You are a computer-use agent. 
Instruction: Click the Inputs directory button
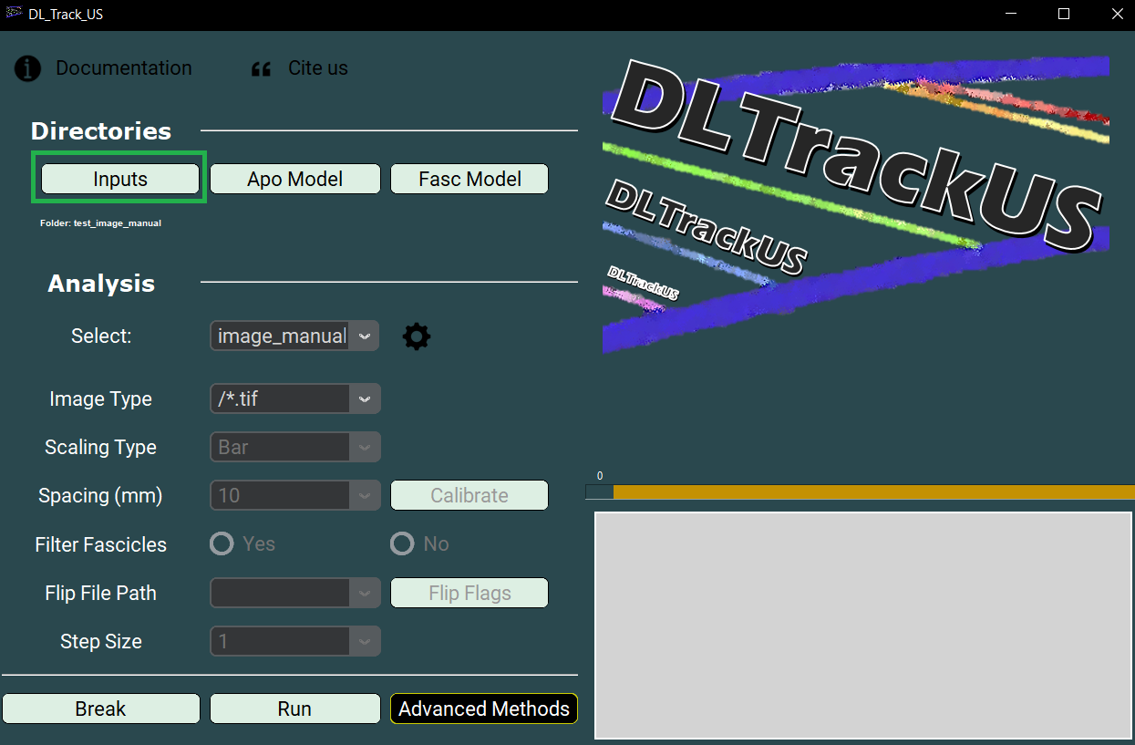click(119, 179)
